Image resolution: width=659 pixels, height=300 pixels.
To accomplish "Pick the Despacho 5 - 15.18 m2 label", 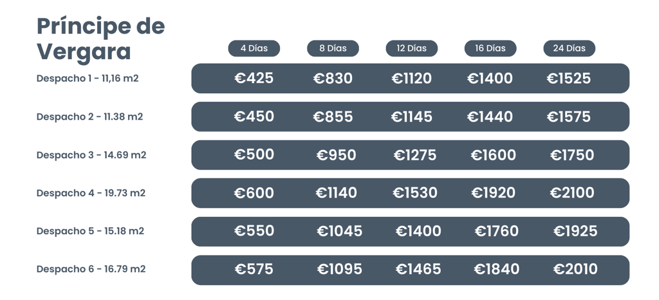I will (x=90, y=231).
